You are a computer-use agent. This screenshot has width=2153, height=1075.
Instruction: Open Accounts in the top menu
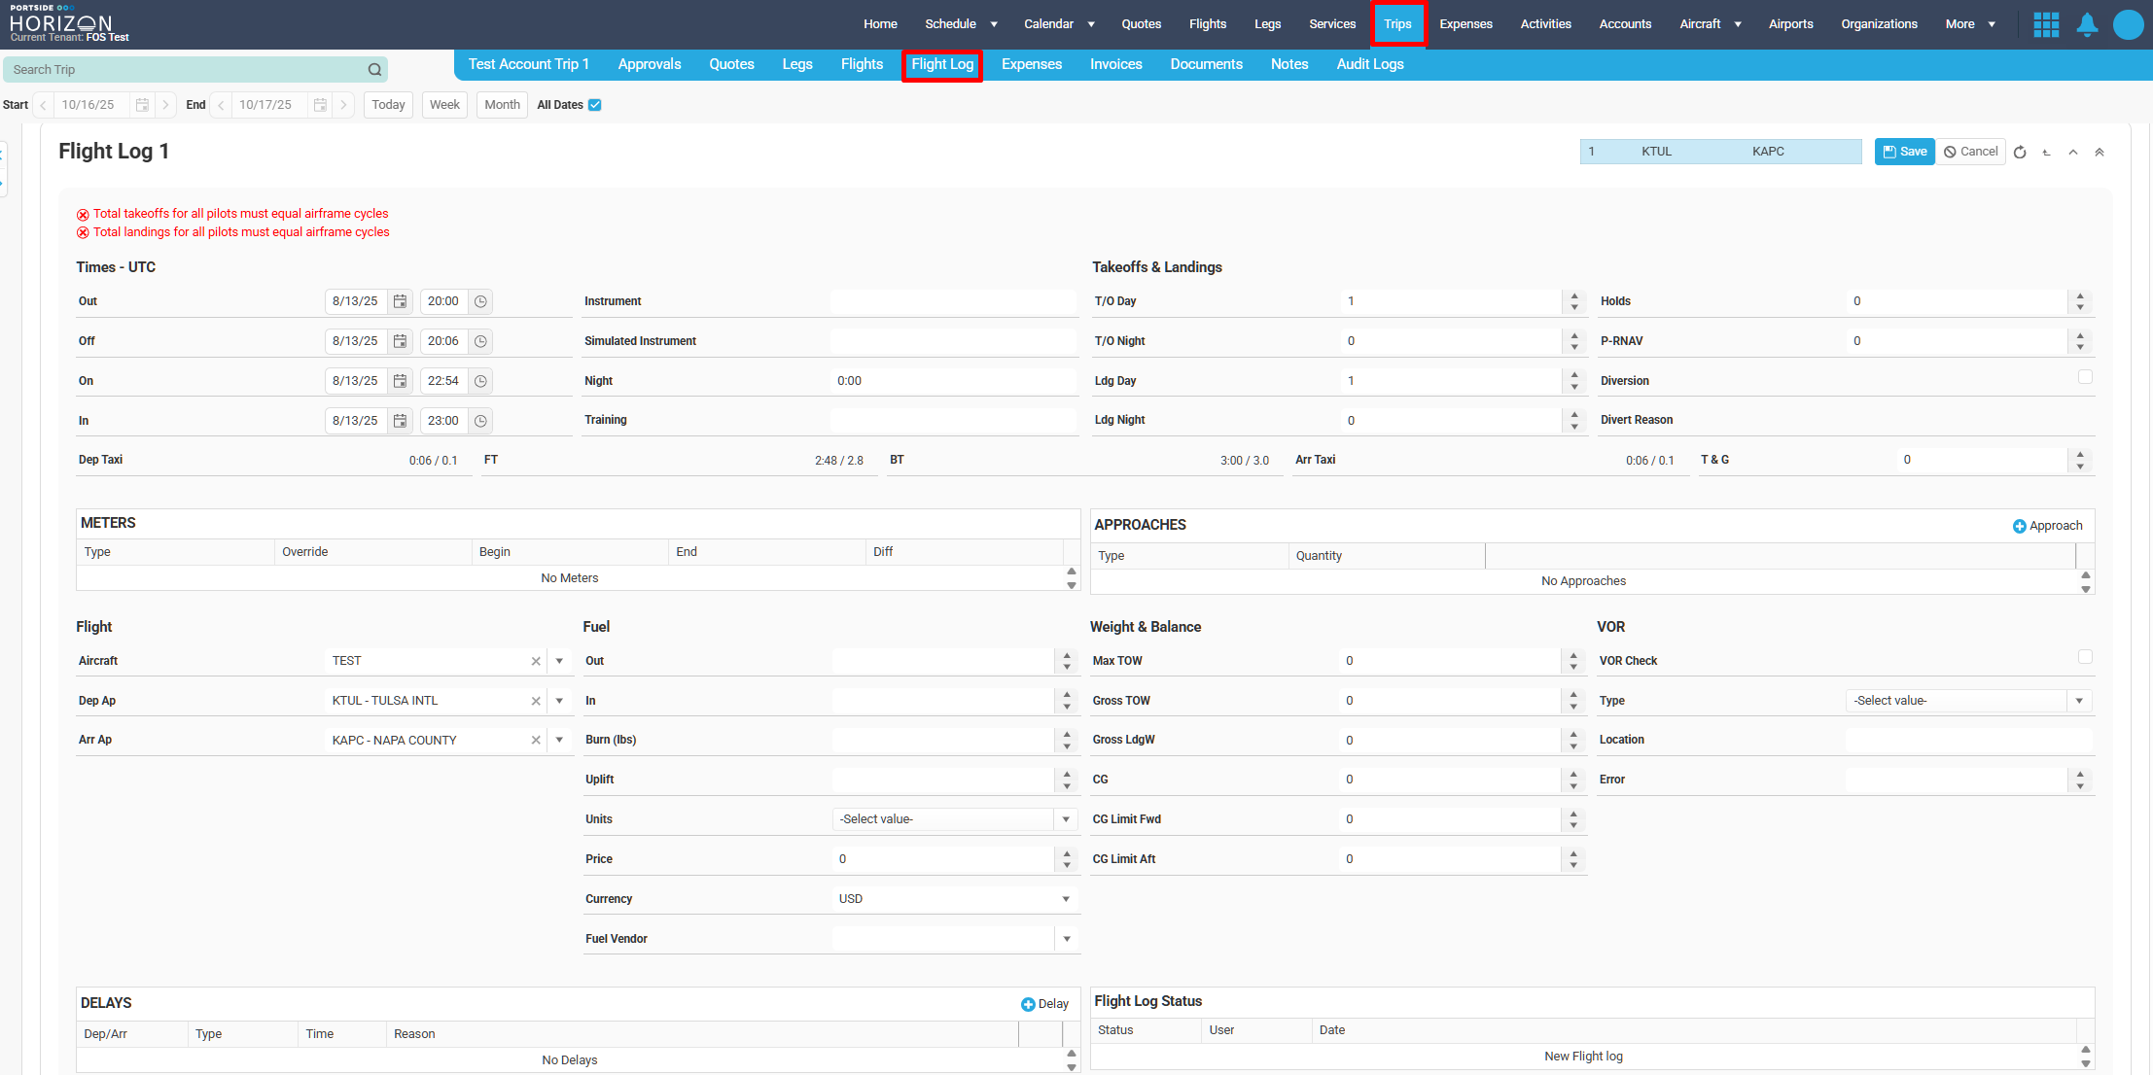(x=1625, y=24)
